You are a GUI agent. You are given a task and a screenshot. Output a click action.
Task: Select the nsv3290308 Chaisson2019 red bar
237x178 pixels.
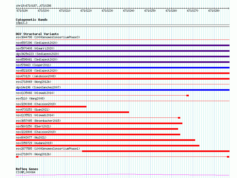[x=51, y=107]
